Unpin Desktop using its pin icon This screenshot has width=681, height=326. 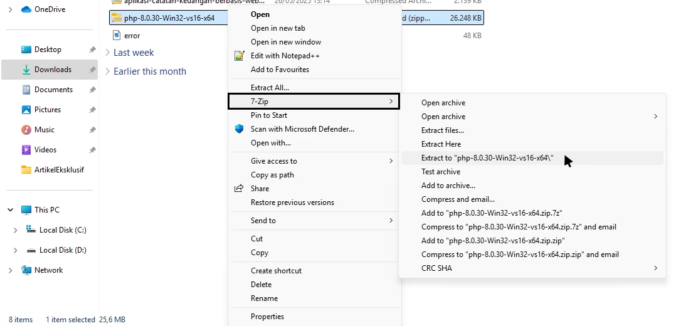coord(92,50)
